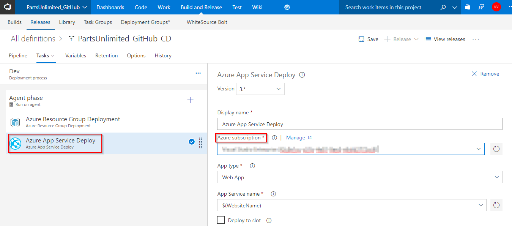Switch to the Deployment Groups tab
512x226 pixels.
coord(145,22)
